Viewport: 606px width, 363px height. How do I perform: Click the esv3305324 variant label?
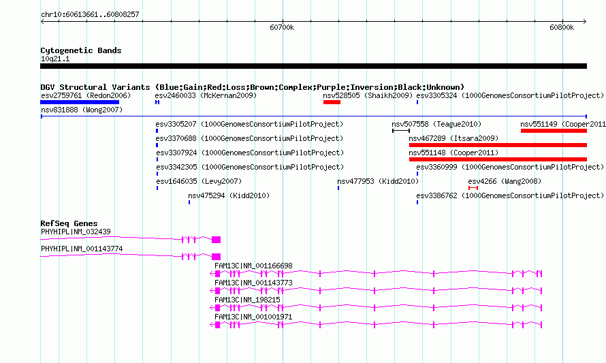pyautogui.click(x=510, y=95)
